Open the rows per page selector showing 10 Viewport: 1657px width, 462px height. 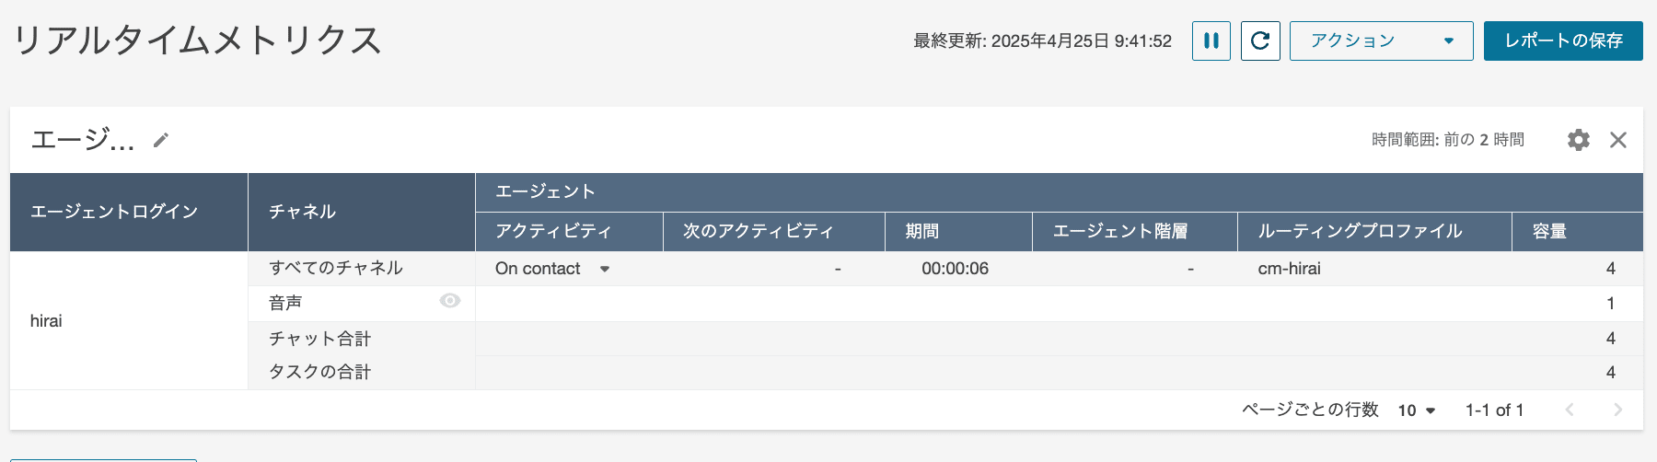tap(1417, 410)
